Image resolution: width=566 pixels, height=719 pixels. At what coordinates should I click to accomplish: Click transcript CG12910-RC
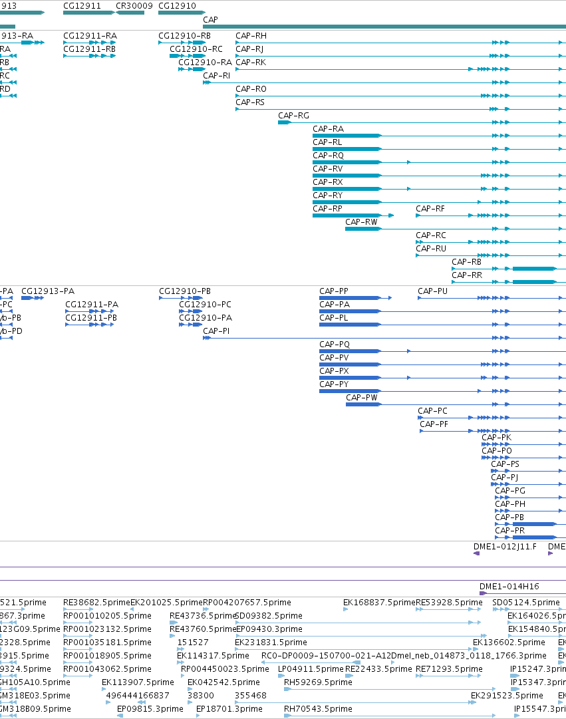tap(196, 49)
